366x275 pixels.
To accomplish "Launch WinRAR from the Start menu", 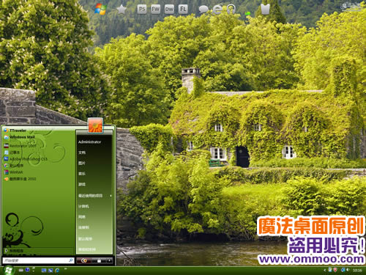I will 13,172.
